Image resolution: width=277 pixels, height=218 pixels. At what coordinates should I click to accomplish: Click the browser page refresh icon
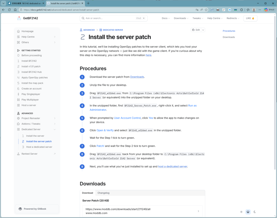[x=9, y=10]
